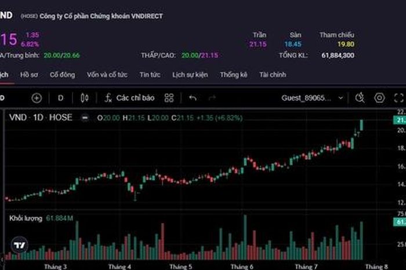Open the Tin tức tab
This screenshot has height=270, width=406.
pyautogui.click(x=150, y=75)
